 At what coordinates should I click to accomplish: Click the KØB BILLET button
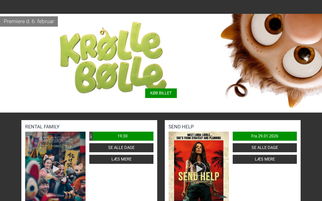point(161,93)
